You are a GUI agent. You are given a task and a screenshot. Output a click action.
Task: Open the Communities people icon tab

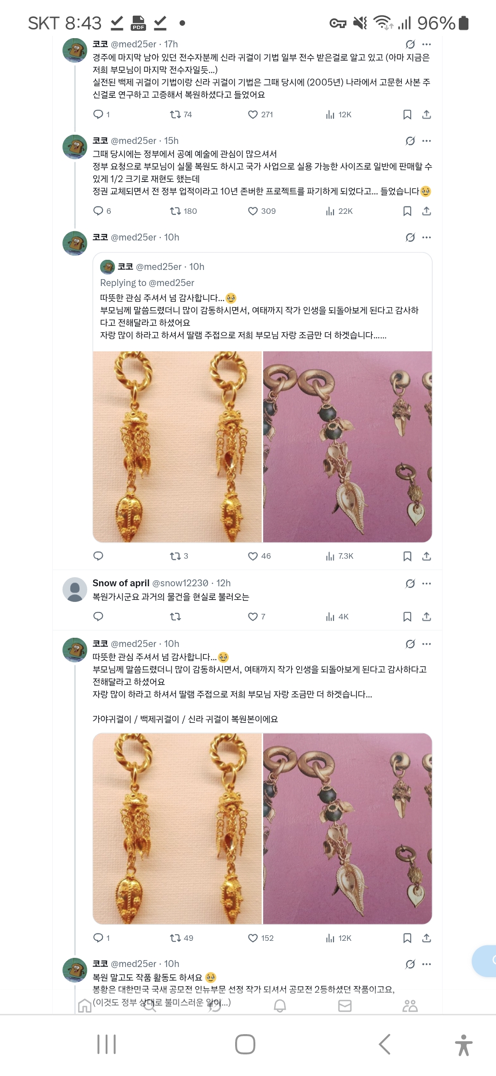[x=410, y=1006]
